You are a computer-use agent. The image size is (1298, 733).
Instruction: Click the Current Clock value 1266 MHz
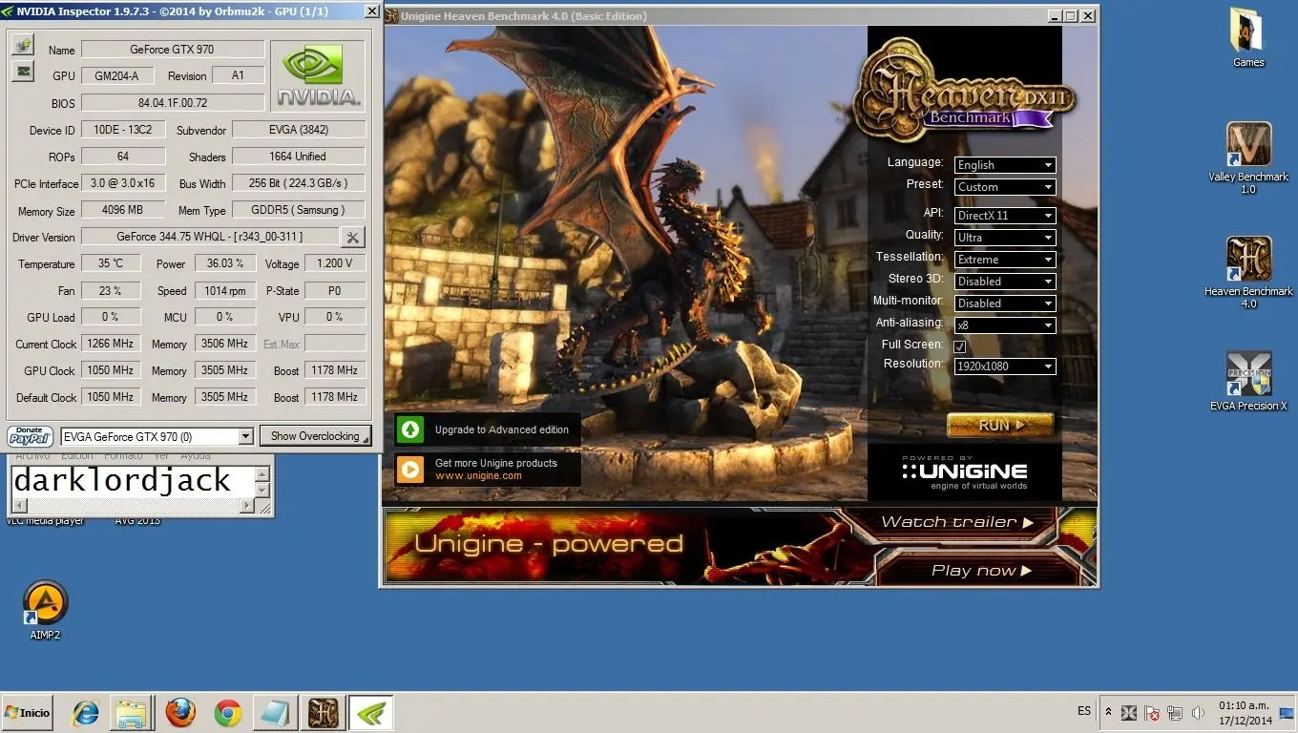point(111,344)
